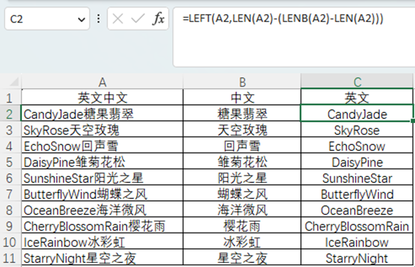
Task: Select cell StarryNight in column C
Action: 357,258
